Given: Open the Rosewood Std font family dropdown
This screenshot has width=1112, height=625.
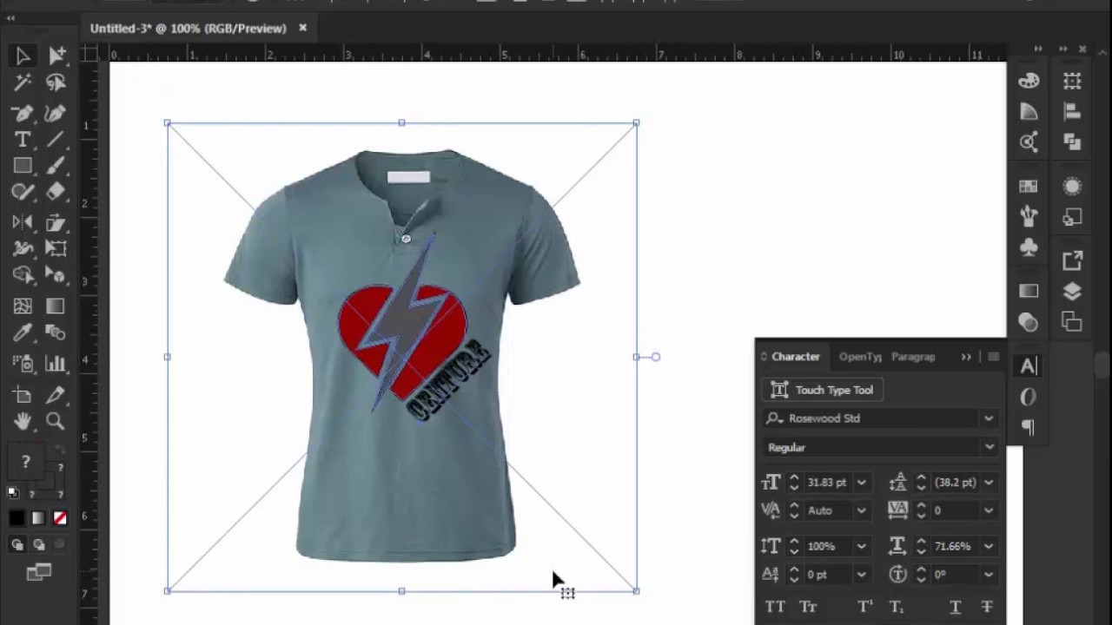Looking at the screenshot, I should point(989,418).
